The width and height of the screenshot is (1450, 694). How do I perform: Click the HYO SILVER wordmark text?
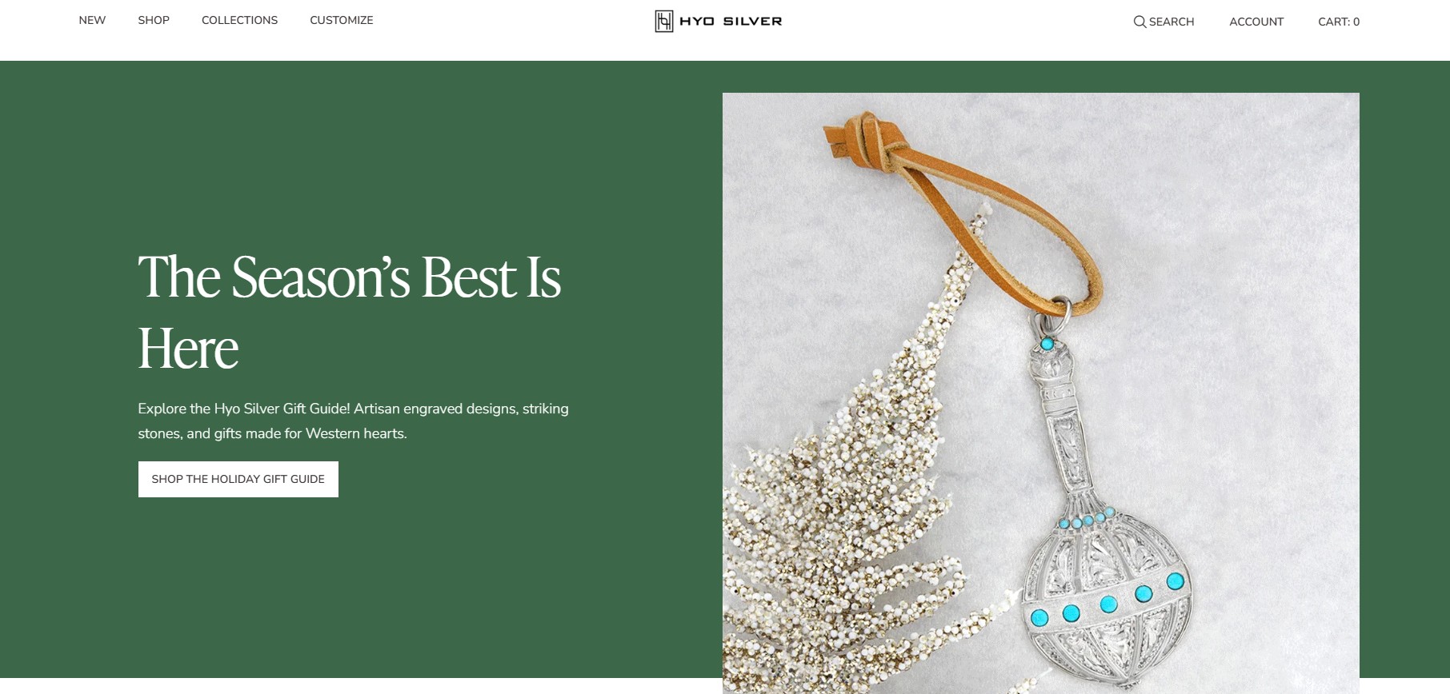click(731, 22)
